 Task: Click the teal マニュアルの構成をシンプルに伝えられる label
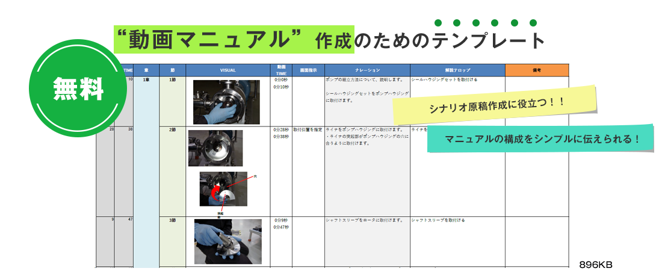[x=541, y=138]
